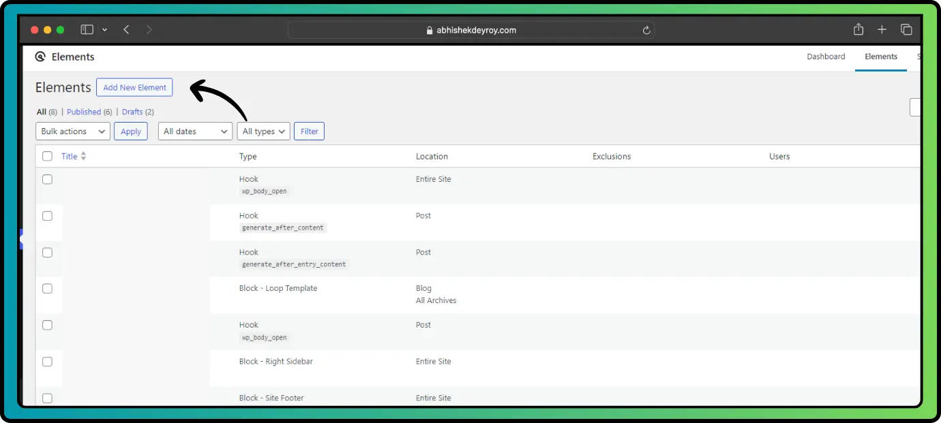Open the All types dropdown
This screenshot has height=423, width=941.
point(263,131)
